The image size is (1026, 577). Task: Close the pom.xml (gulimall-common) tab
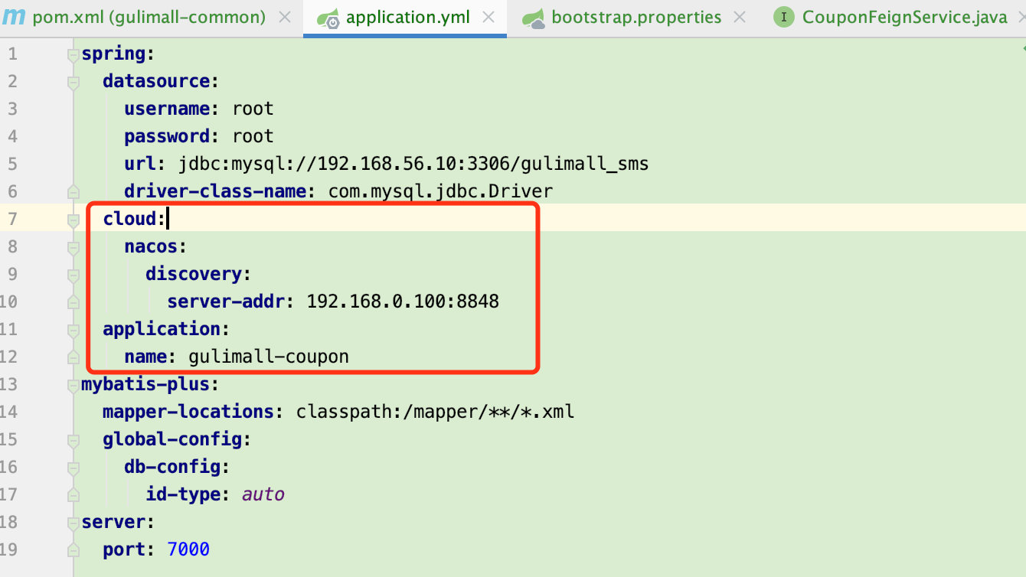click(285, 18)
